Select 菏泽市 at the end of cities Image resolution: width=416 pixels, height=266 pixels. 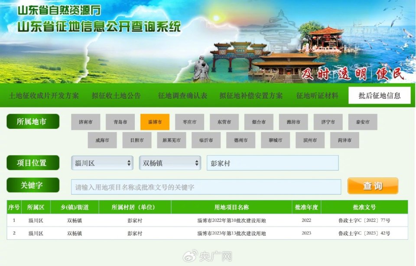pyautogui.click(x=345, y=140)
